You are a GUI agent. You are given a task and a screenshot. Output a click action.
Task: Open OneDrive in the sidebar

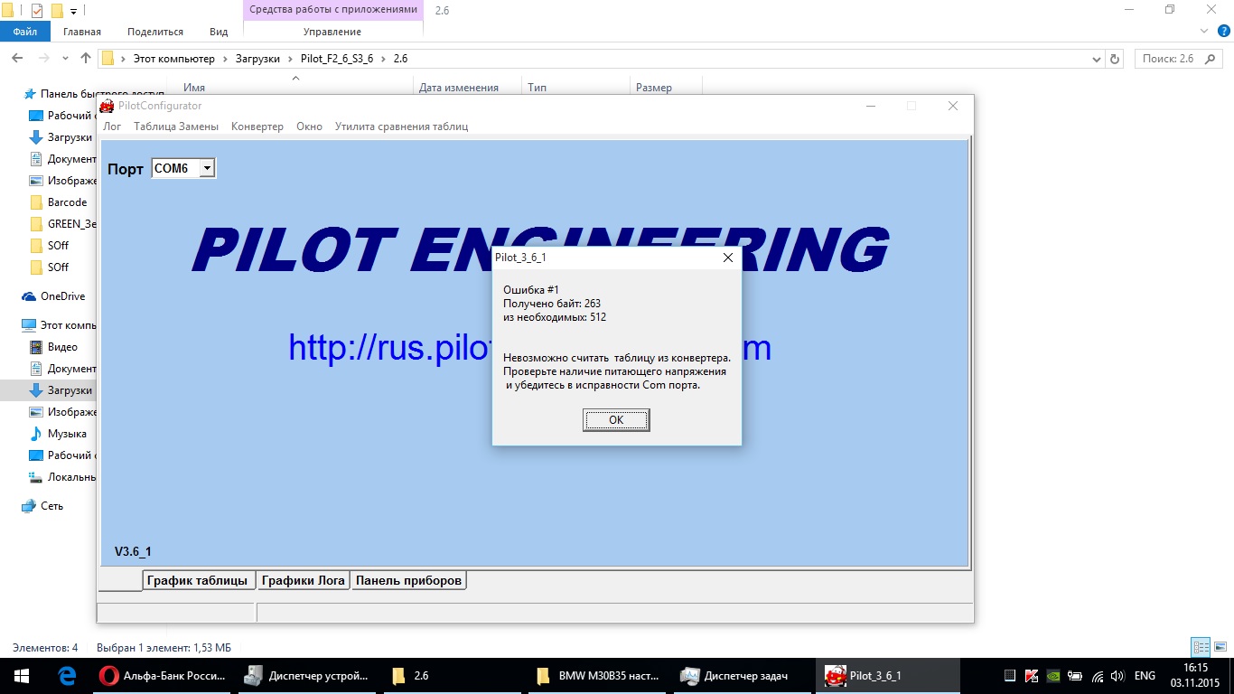[53, 296]
